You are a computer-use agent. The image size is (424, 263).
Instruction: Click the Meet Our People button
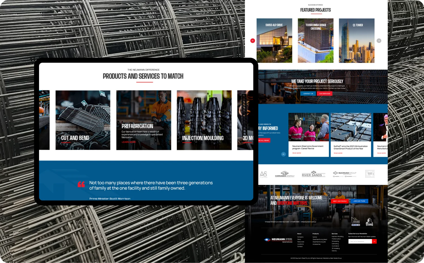tap(340, 201)
